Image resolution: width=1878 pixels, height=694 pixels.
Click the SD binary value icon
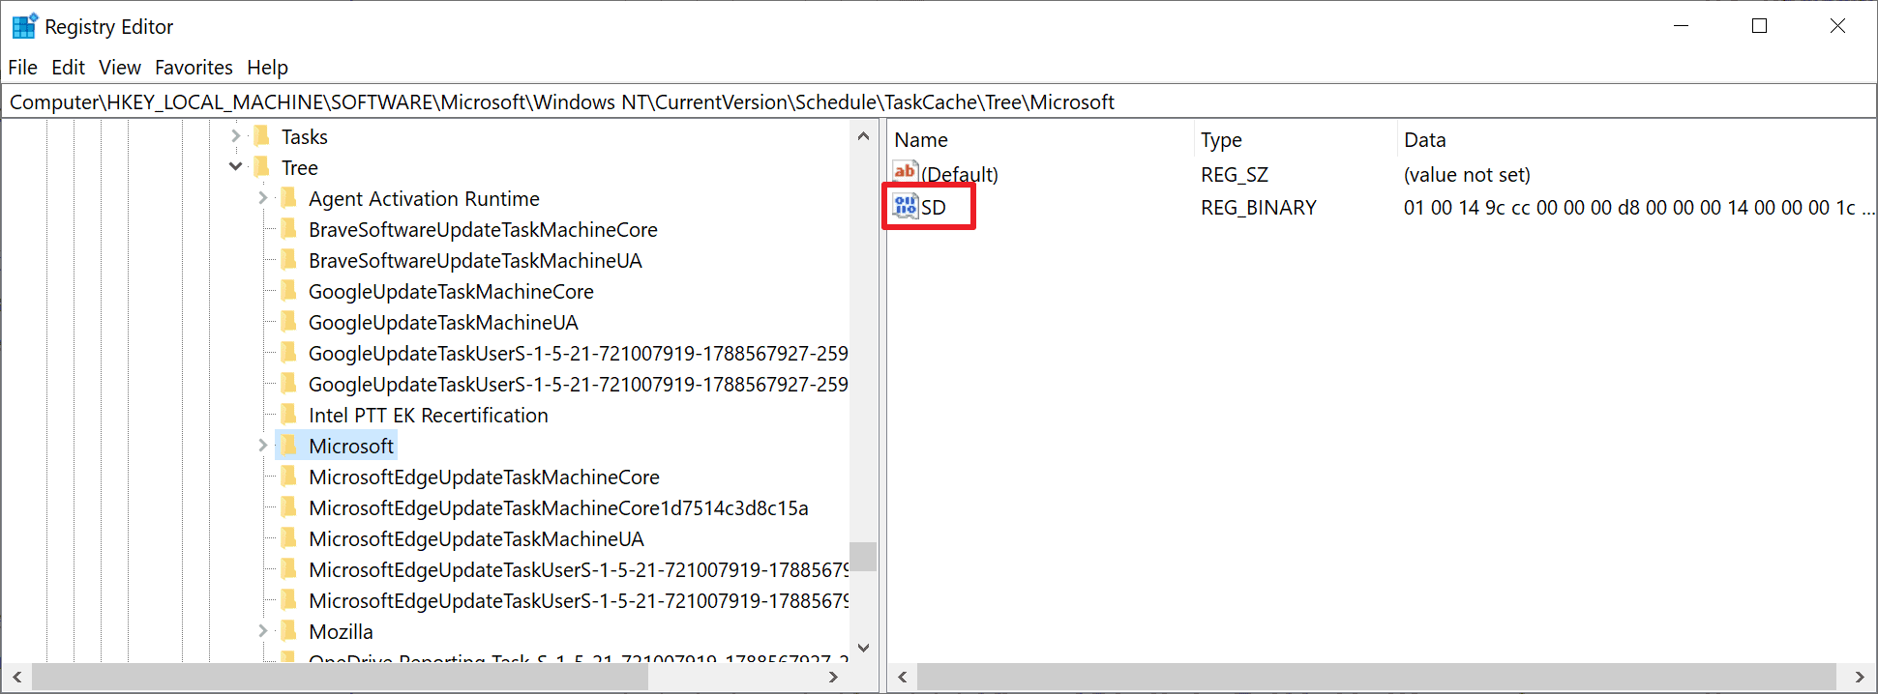[x=906, y=206]
